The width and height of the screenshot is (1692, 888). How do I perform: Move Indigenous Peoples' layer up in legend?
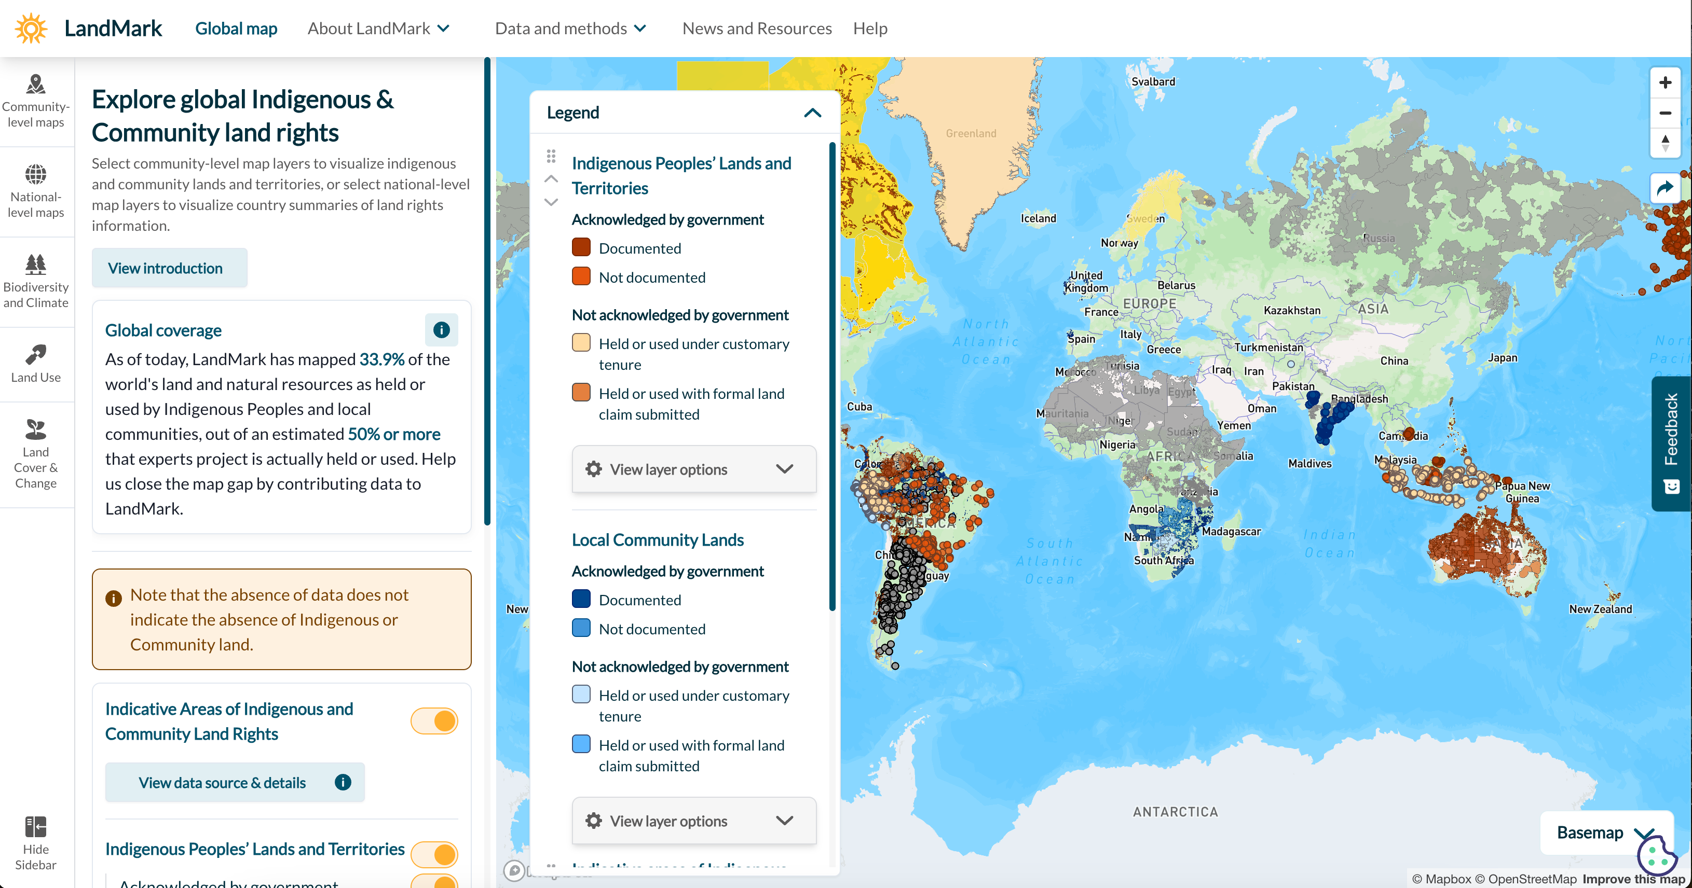point(551,178)
